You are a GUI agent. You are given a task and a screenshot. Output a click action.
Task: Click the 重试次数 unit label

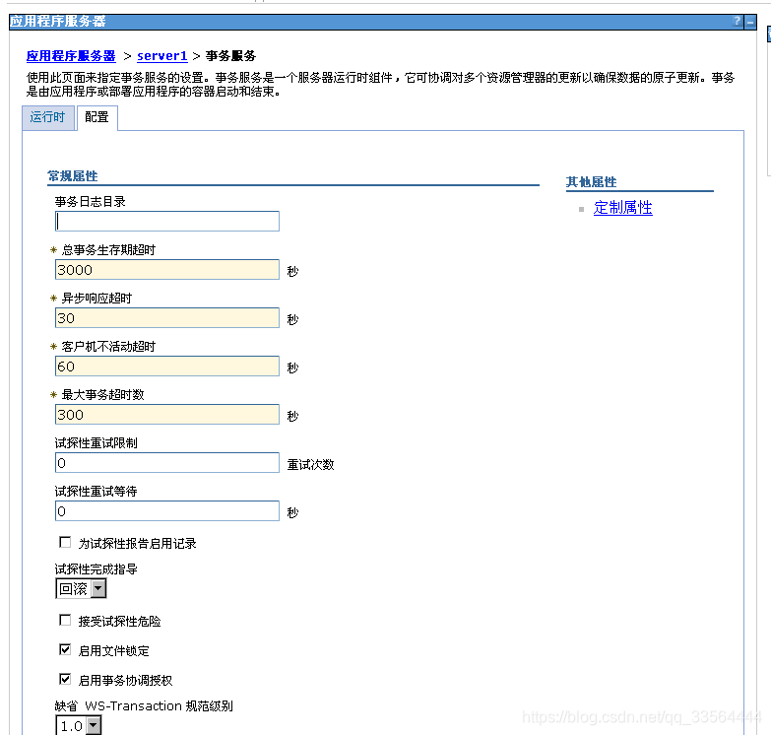pos(310,464)
